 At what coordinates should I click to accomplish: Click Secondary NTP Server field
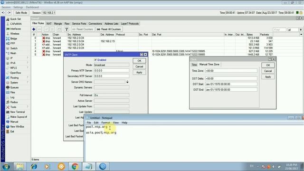point(112,76)
